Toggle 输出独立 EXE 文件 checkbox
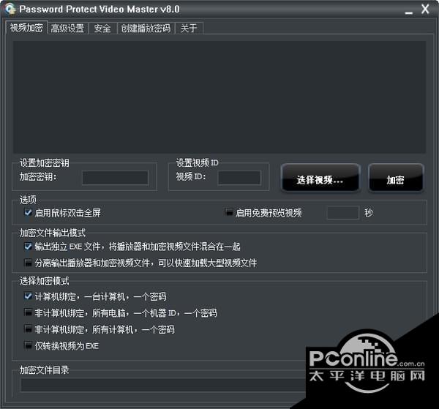This screenshot has height=409, width=439. pos(28,247)
